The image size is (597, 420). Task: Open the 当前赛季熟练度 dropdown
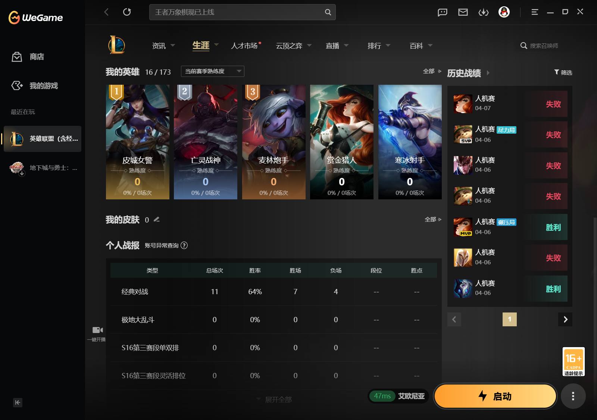tap(213, 71)
